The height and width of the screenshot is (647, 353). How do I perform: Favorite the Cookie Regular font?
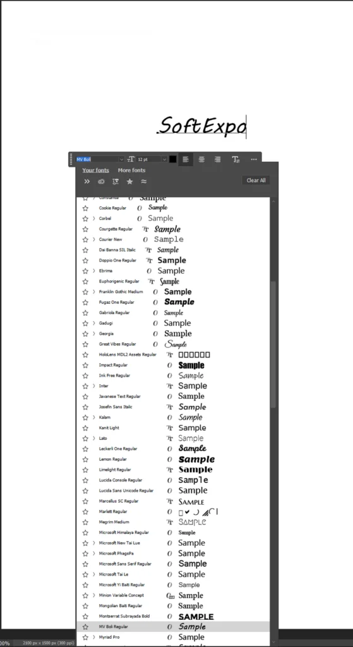[85, 208]
